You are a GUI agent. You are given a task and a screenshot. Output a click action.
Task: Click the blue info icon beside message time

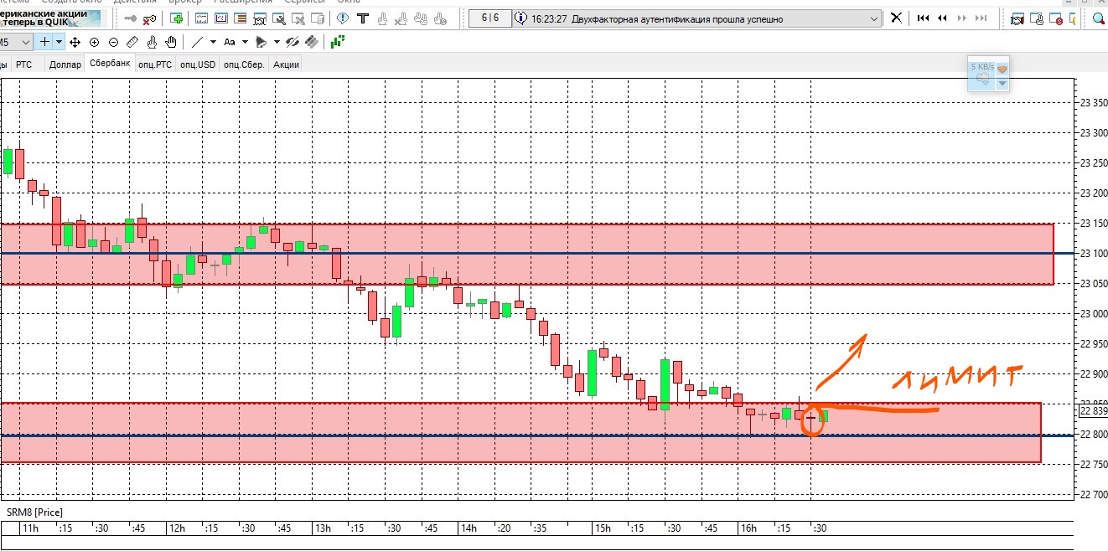pyautogui.click(x=521, y=18)
